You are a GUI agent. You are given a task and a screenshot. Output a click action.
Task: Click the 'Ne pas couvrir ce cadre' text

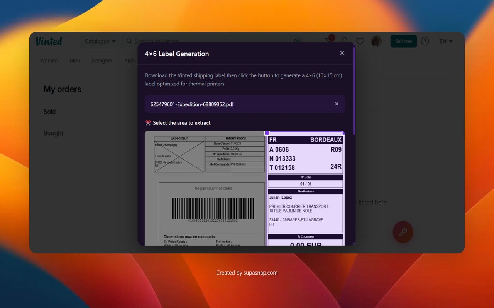pyautogui.click(x=213, y=189)
